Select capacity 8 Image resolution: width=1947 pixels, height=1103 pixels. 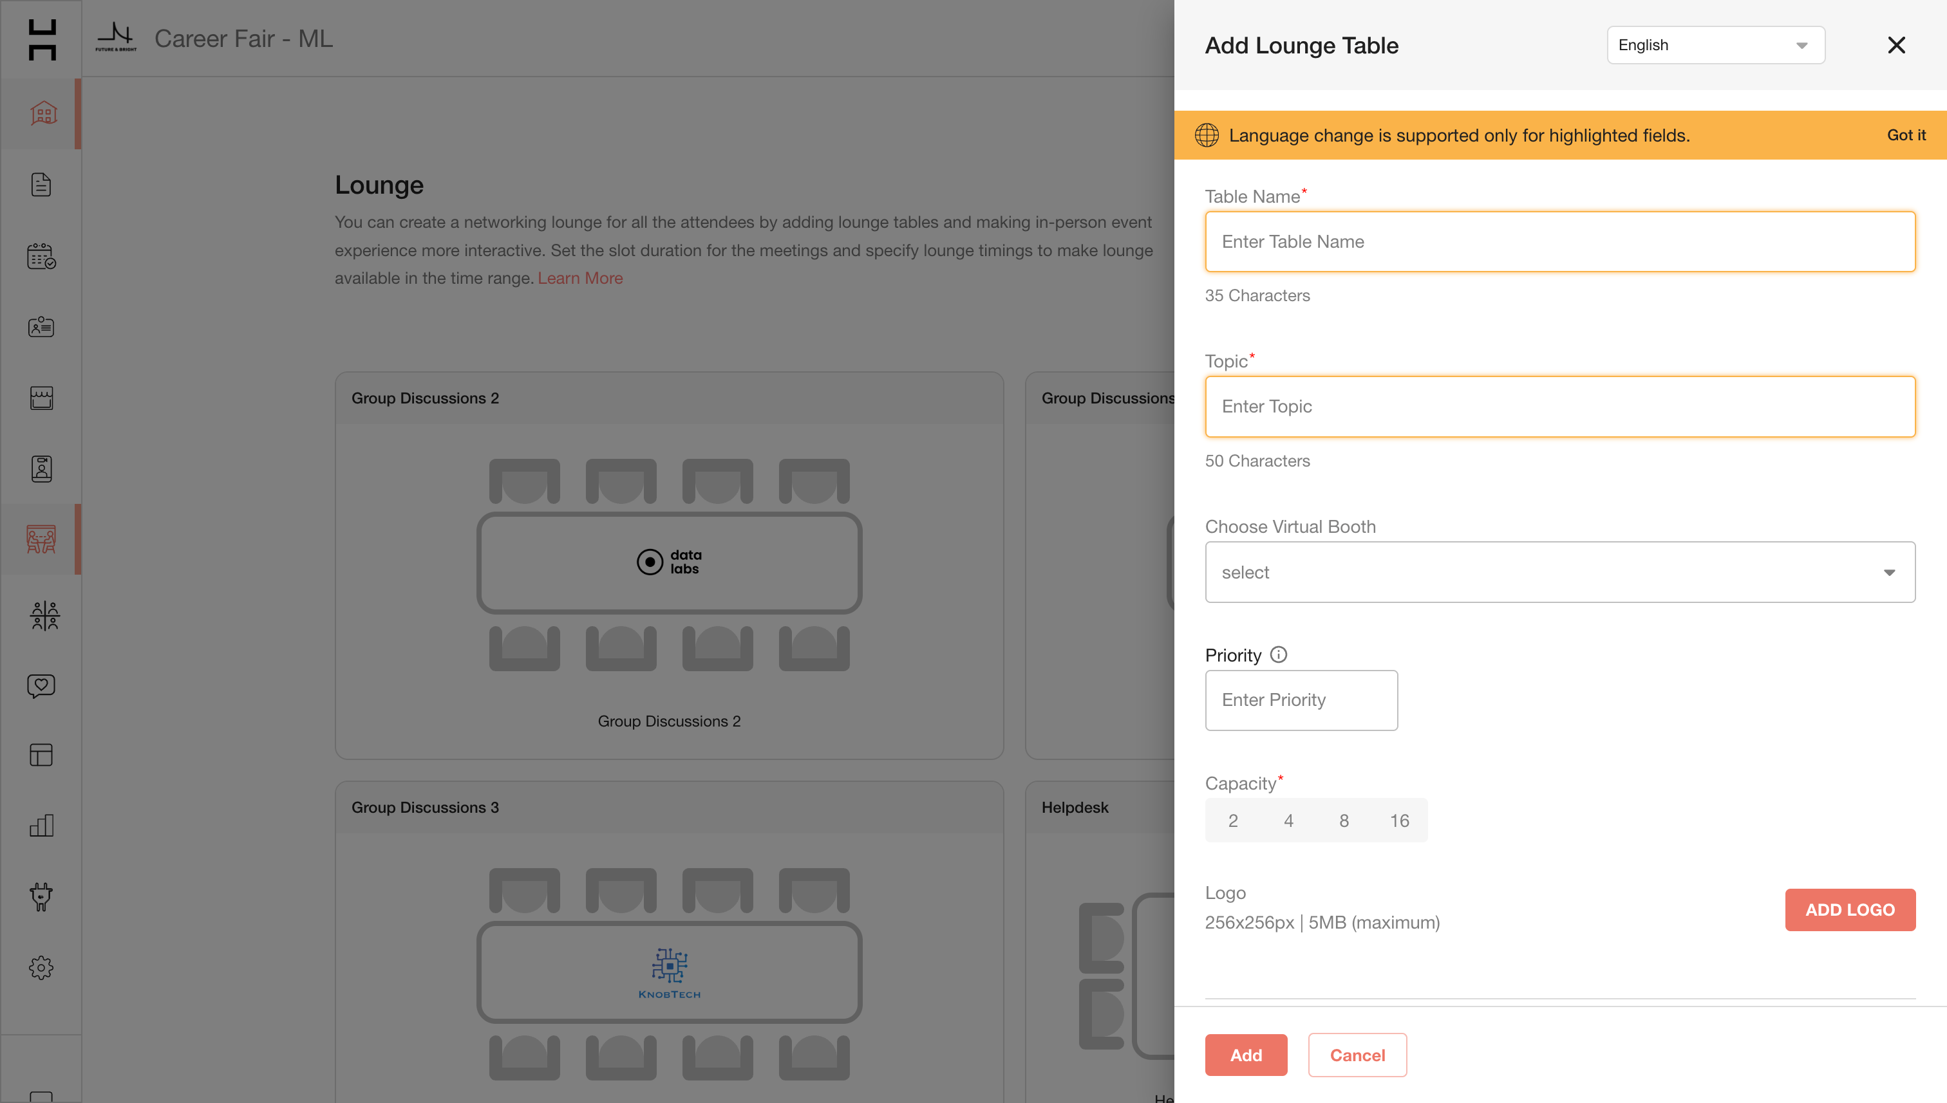(1344, 820)
